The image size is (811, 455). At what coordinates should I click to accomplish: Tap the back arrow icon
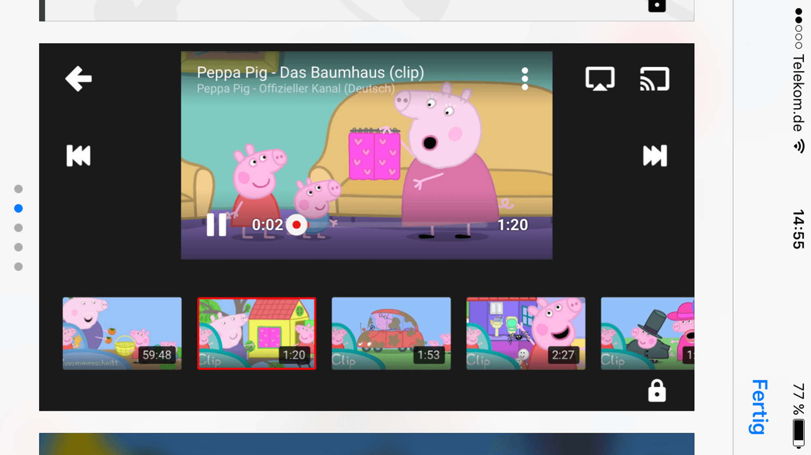click(x=79, y=79)
